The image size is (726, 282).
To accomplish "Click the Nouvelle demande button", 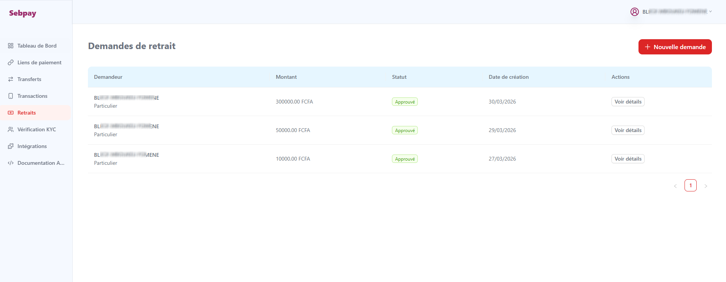I will pyautogui.click(x=675, y=47).
